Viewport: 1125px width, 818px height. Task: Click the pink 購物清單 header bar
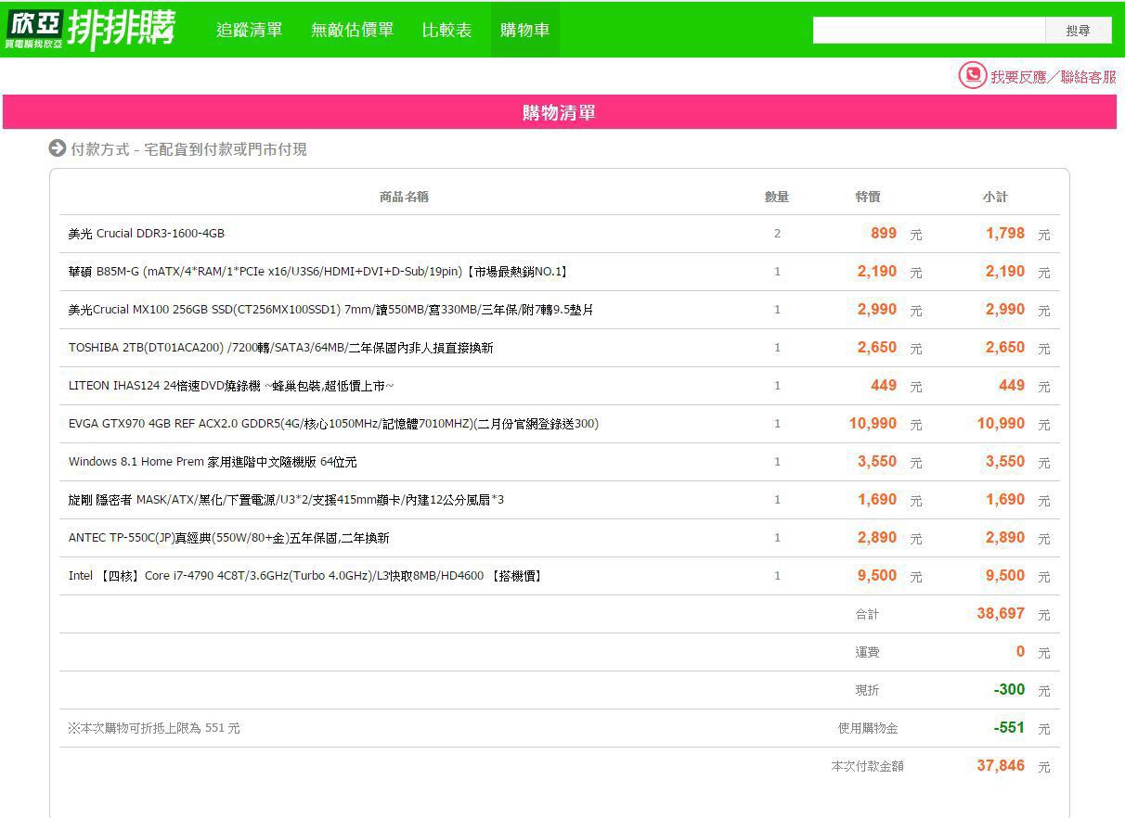click(x=560, y=112)
